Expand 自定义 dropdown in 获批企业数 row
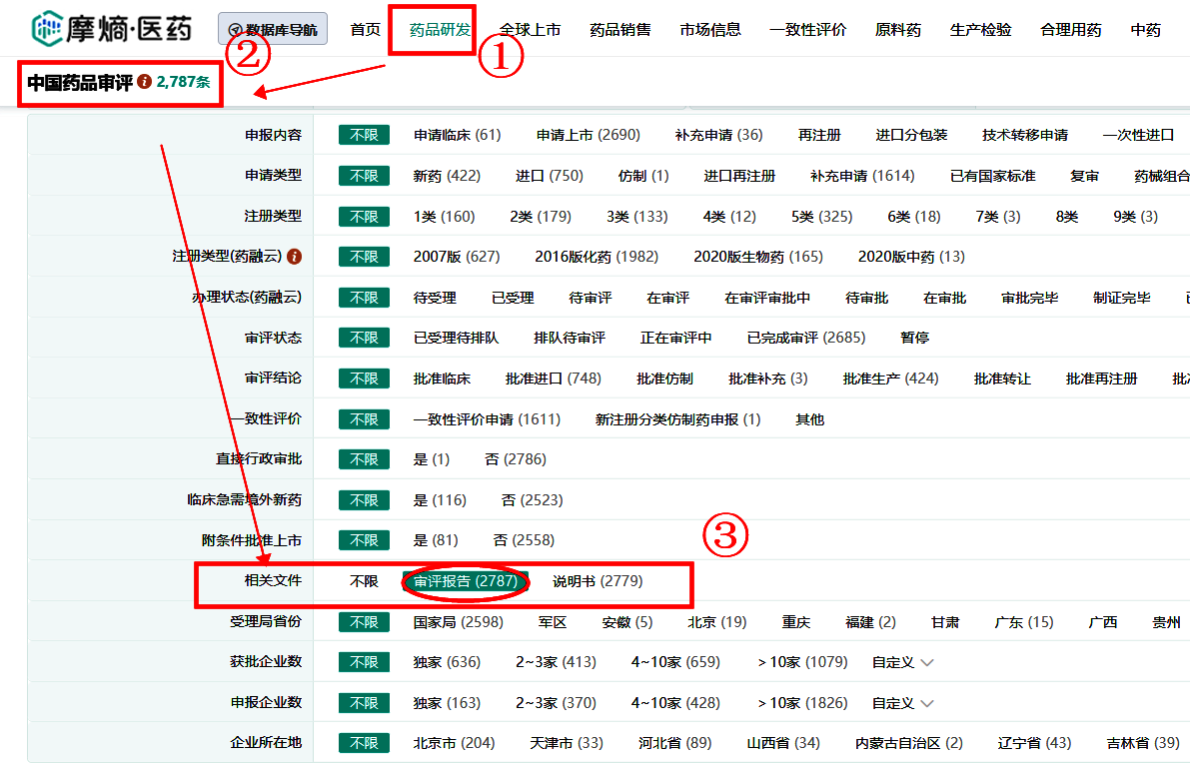 coord(902,662)
